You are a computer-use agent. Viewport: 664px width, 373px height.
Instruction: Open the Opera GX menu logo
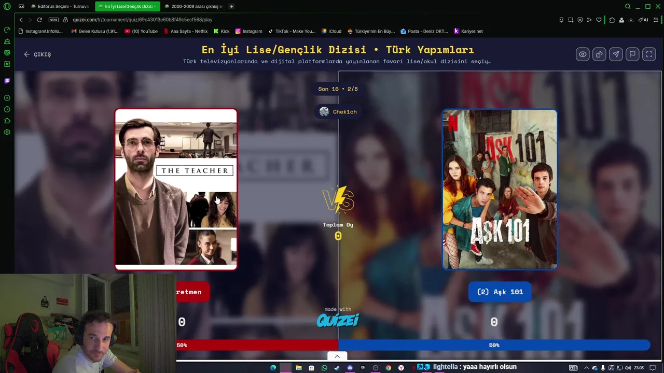pos(7,6)
